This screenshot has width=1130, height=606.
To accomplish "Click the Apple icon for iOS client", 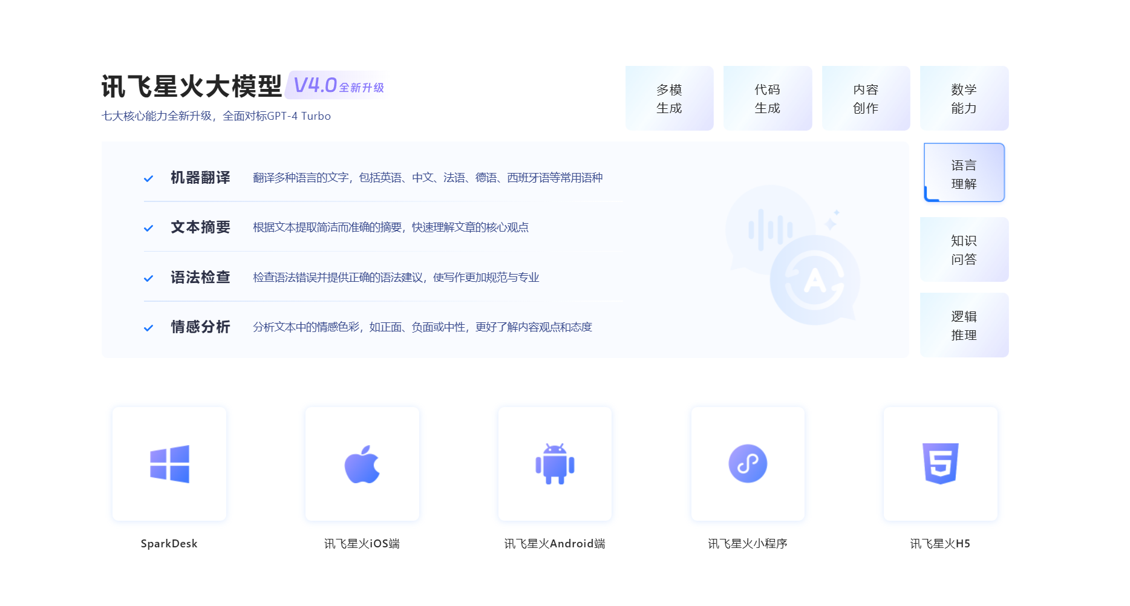I will click(x=362, y=464).
